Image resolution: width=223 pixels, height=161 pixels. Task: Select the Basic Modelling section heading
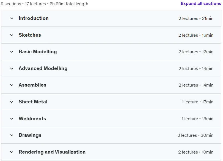[x=38, y=52]
